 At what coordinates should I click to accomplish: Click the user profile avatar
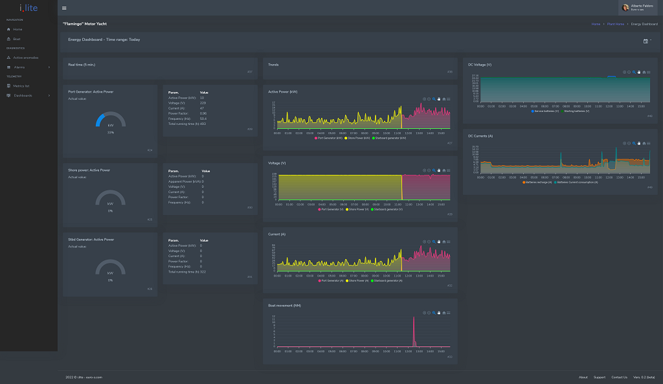click(625, 8)
